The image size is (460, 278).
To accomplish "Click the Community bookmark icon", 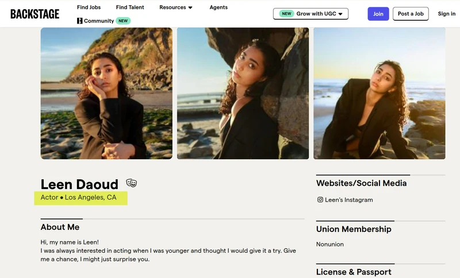I will (x=79, y=21).
